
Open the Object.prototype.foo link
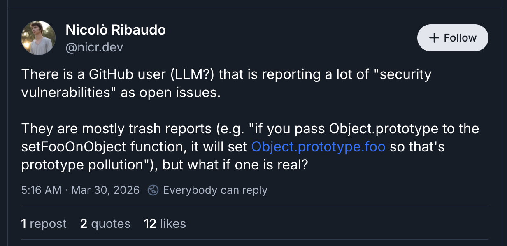318,147
